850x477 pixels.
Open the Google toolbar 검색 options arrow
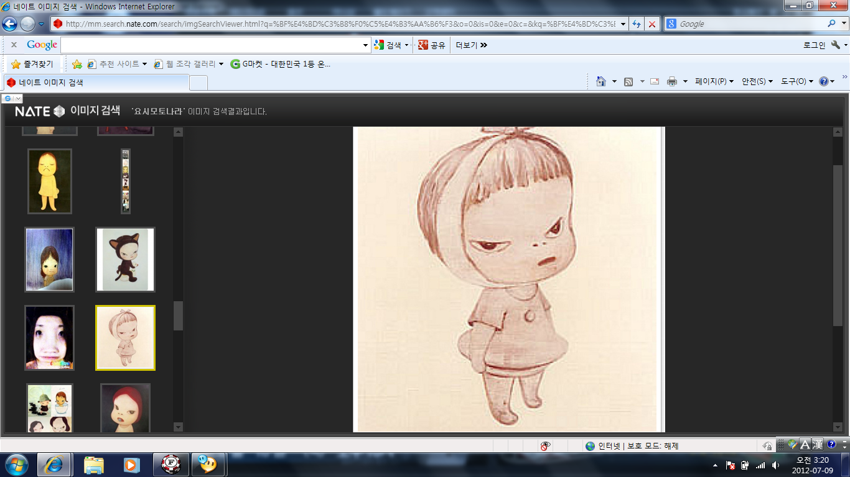click(x=406, y=45)
